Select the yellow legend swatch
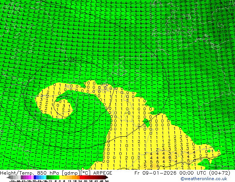 [x=60, y=178]
